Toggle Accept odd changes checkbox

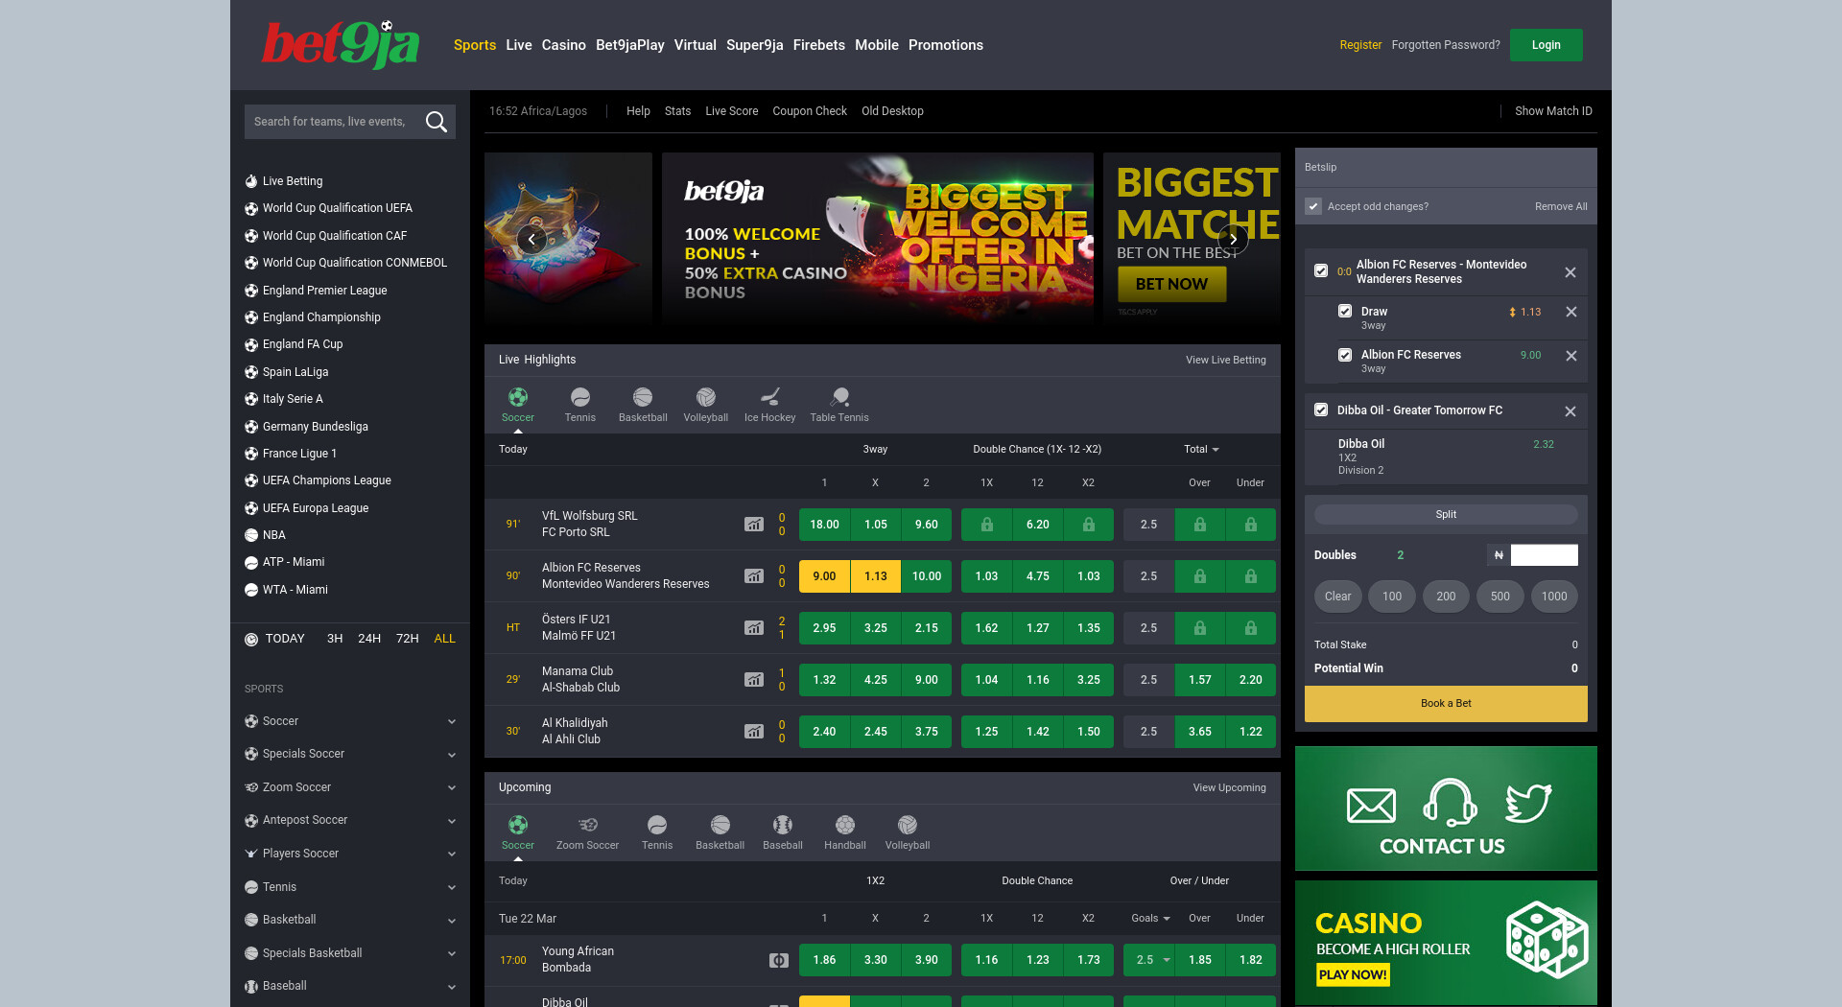(1313, 206)
